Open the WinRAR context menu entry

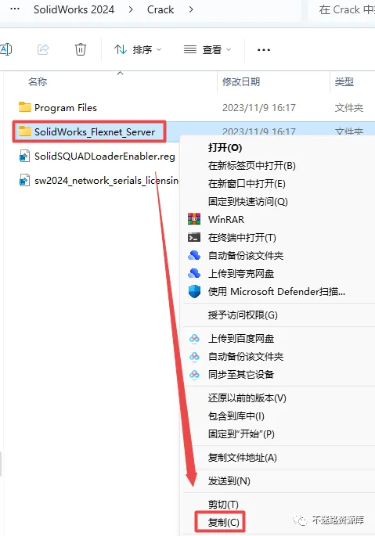(x=226, y=219)
